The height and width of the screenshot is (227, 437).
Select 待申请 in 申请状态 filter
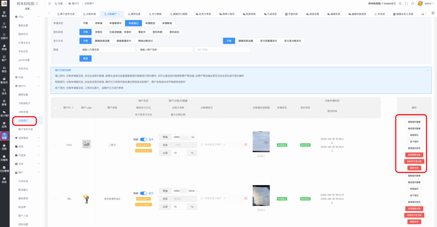(x=99, y=23)
